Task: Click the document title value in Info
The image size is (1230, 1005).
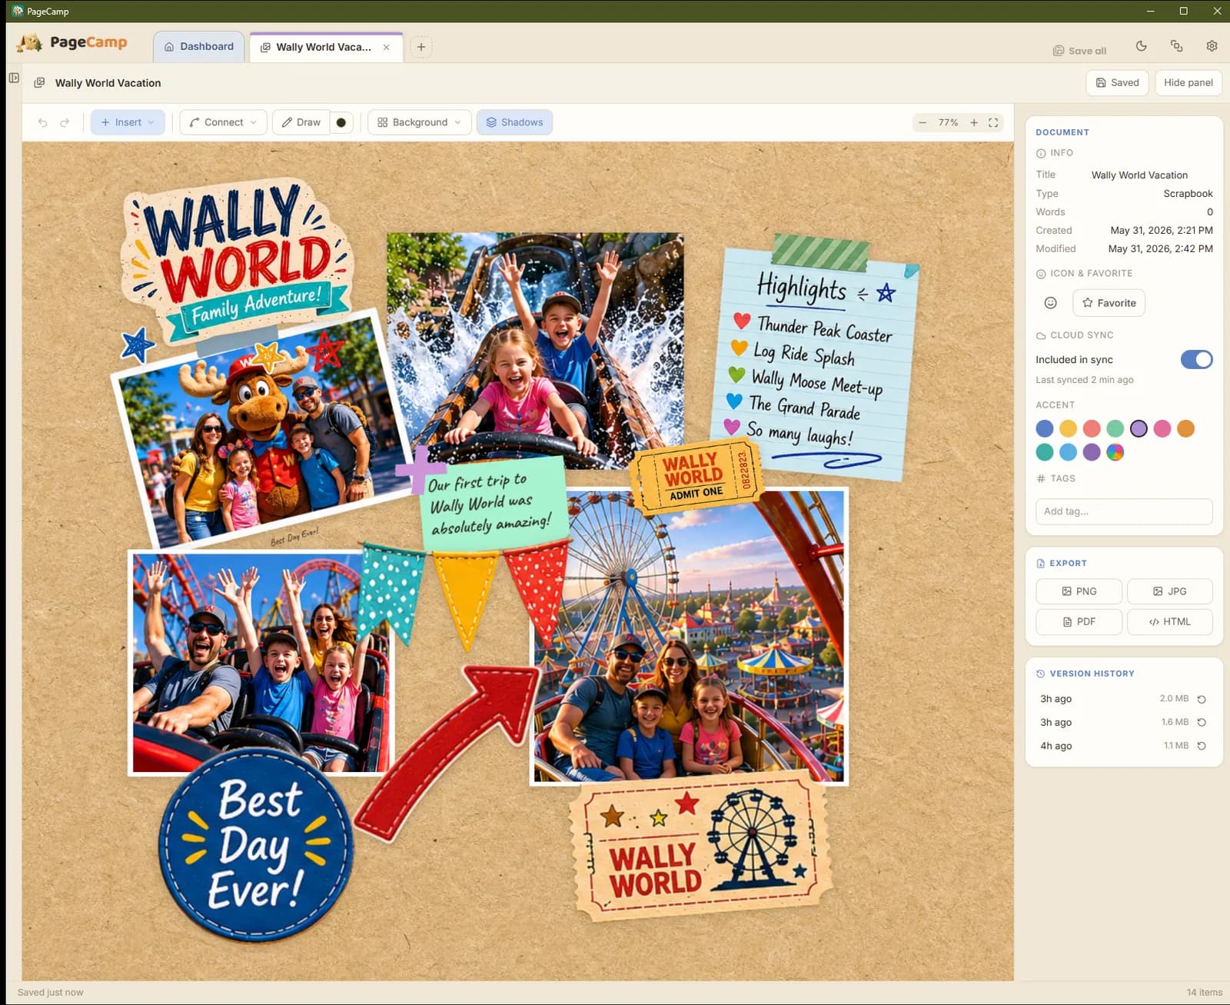Action: 1139,175
